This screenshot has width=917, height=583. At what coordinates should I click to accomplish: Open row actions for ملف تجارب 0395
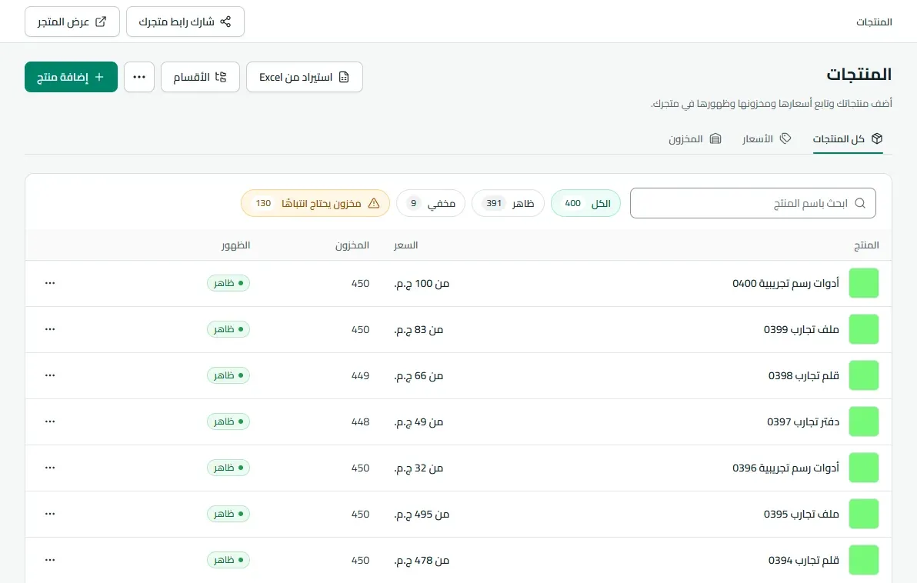[x=50, y=514]
